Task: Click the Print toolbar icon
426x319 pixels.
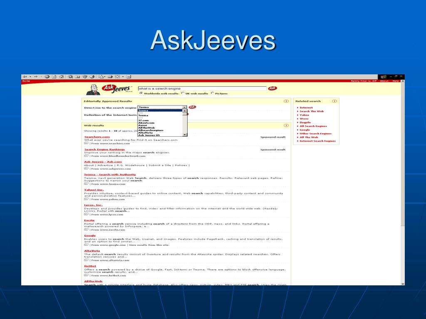Action: point(110,77)
